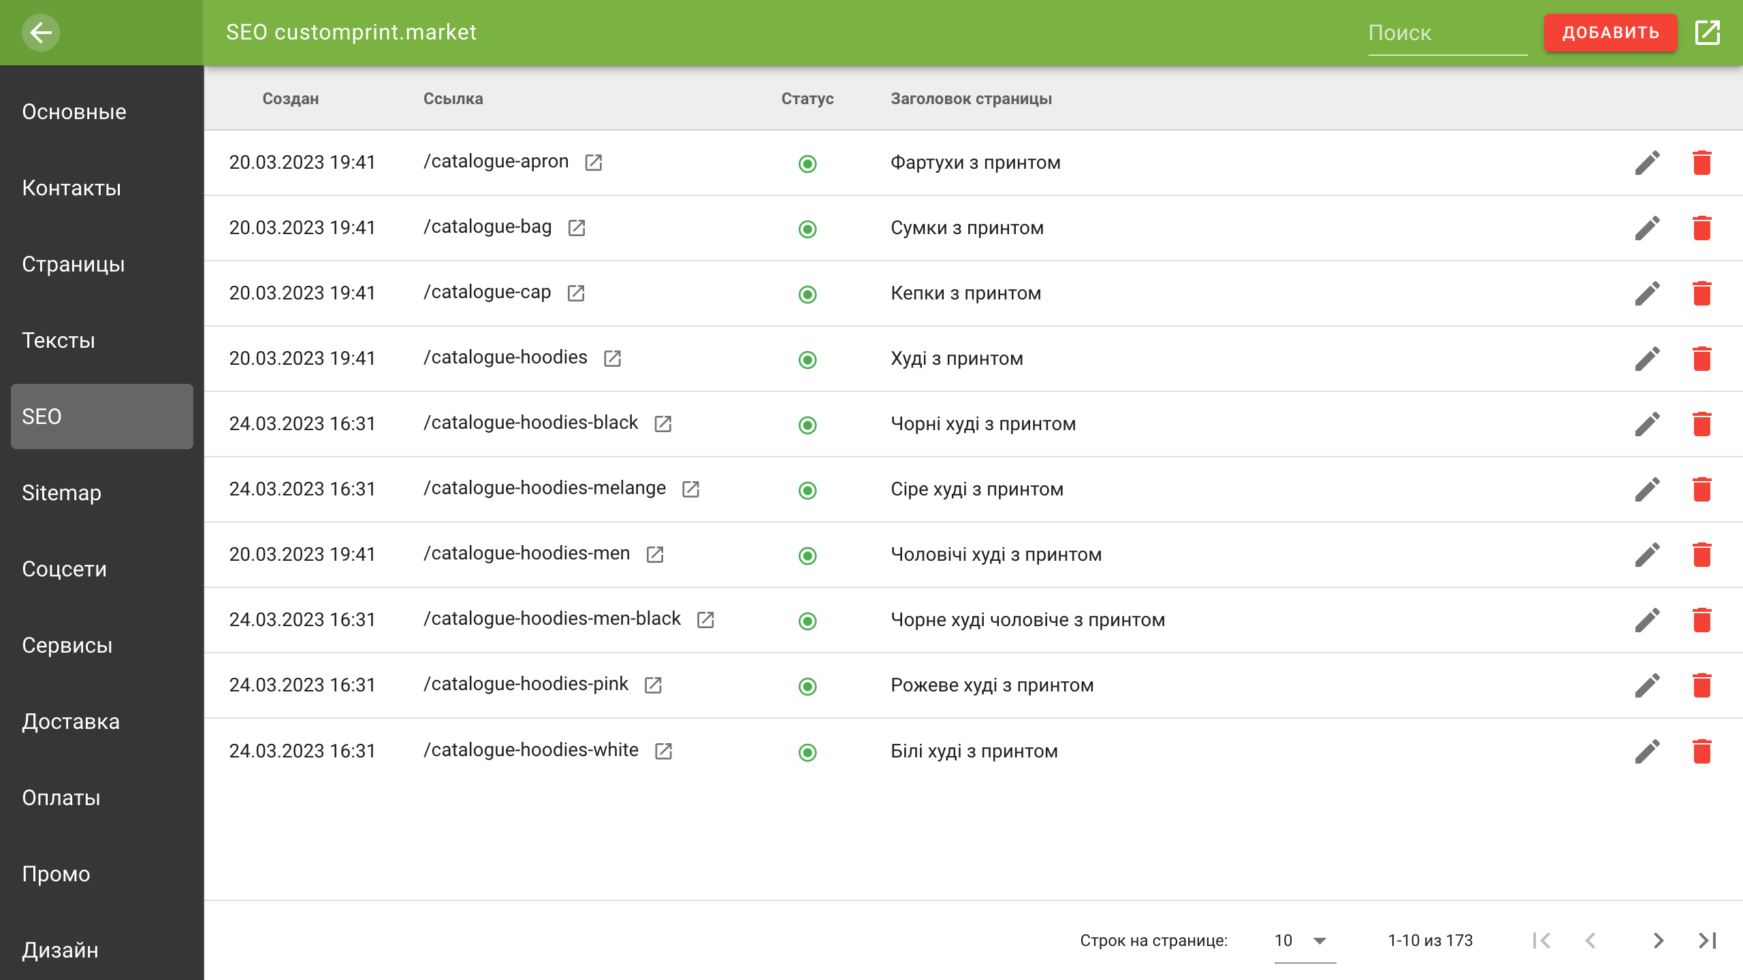This screenshot has height=980, width=1743.
Task: Delete the /catalogue-bag entry
Action: [x=1702, y=228]
